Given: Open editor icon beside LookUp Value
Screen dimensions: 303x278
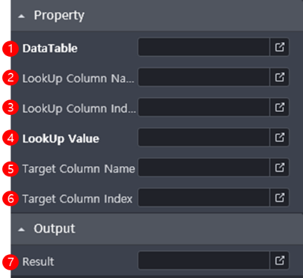Looking at the screenshot, I should coord(279,137).
